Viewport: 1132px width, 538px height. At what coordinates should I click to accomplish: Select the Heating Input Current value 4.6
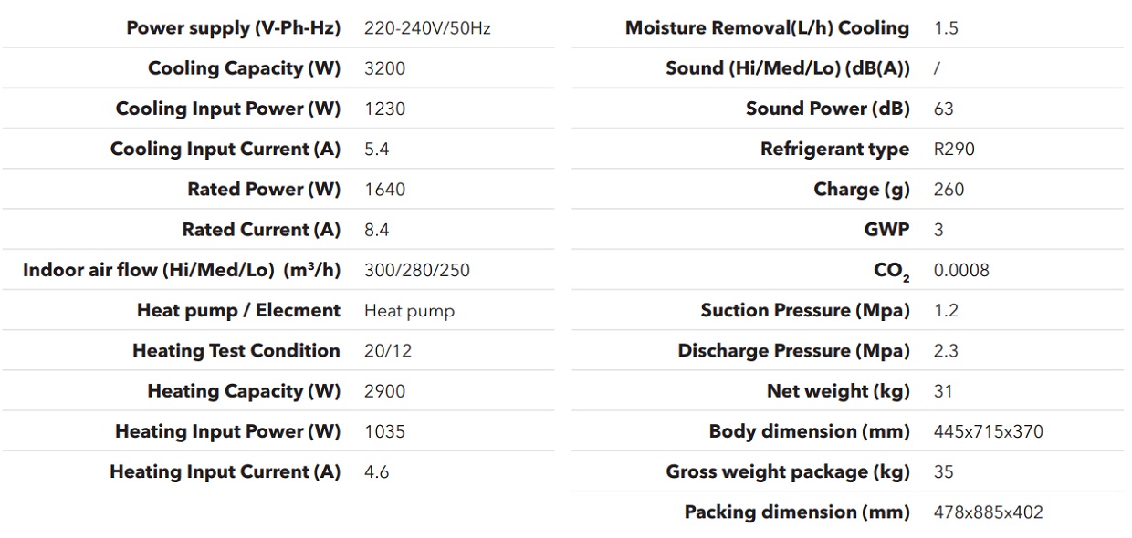[376, 472]
